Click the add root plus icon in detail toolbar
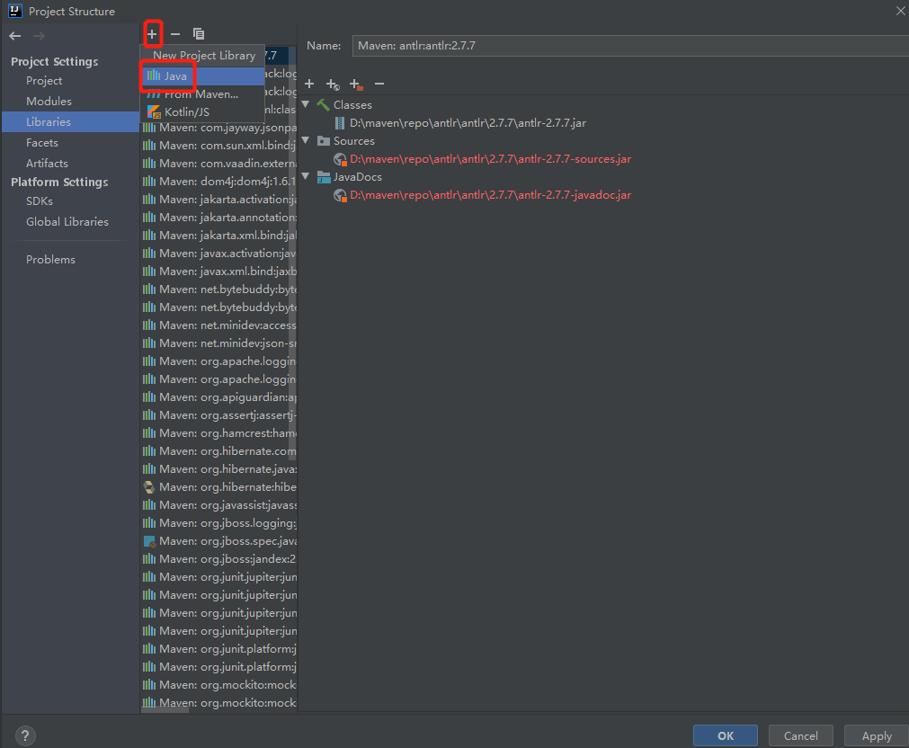909x748 pixels. pos(309,84)
